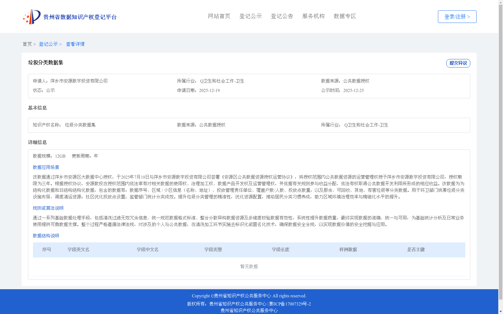
Task: Click the 字段英文名 column header
Action: tap(79, 250)
